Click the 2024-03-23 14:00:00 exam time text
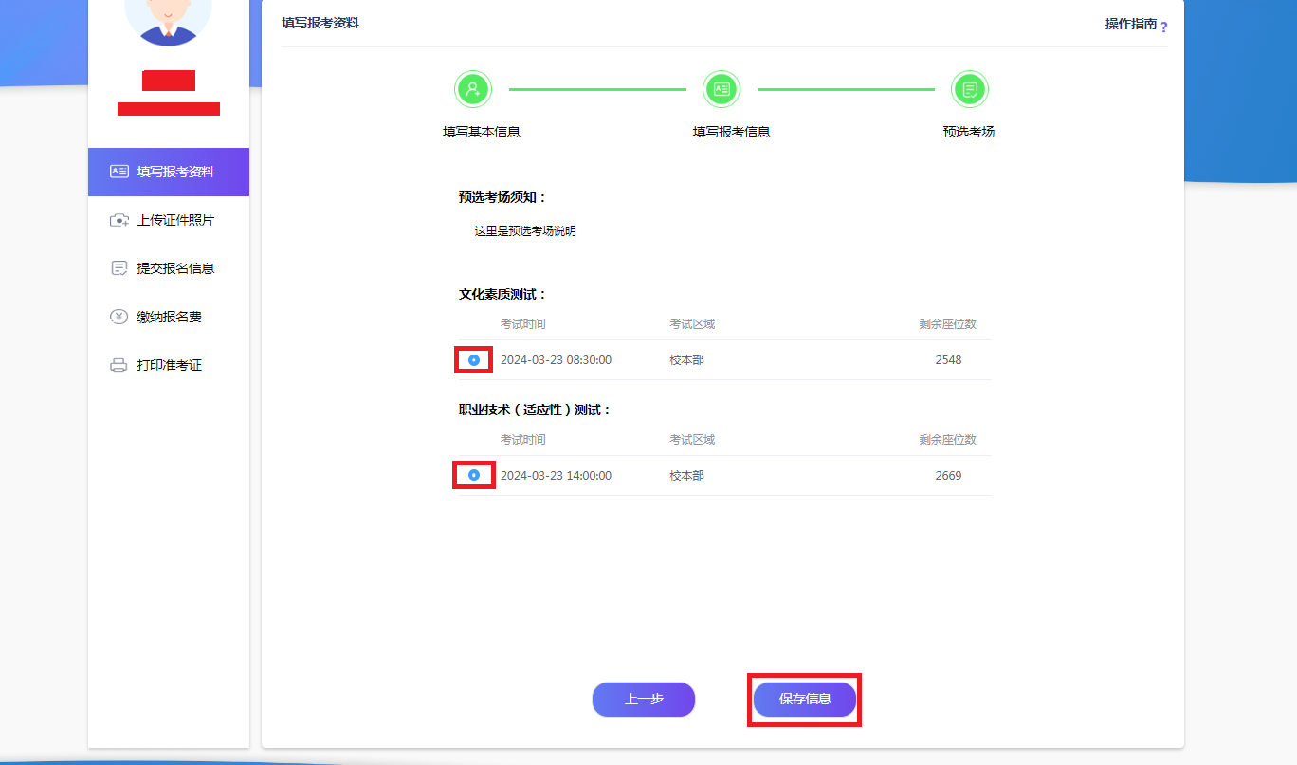 556,476
